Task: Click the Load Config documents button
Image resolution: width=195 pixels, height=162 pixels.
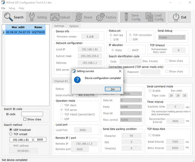Action: 154,17
